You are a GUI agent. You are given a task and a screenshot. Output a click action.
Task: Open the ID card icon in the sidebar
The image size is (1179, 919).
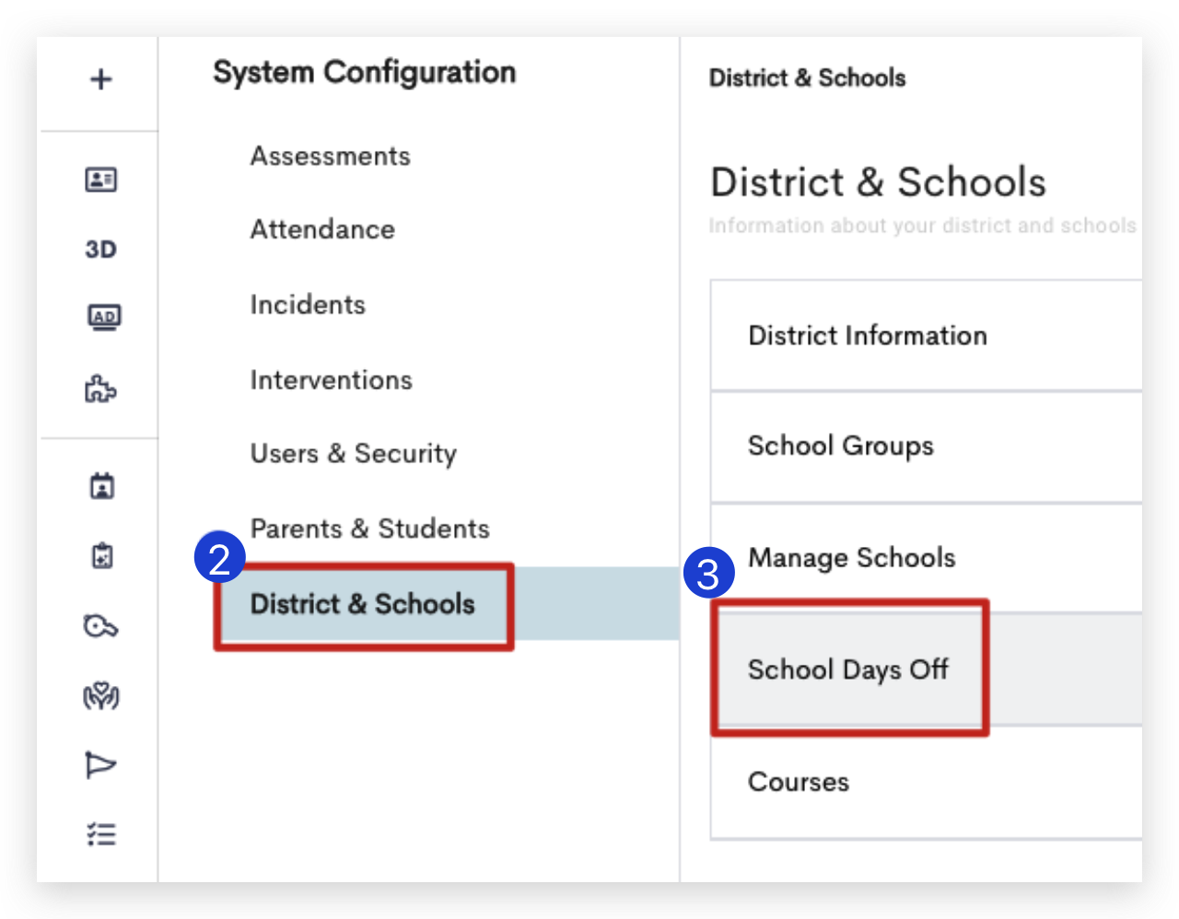point(101,180)
